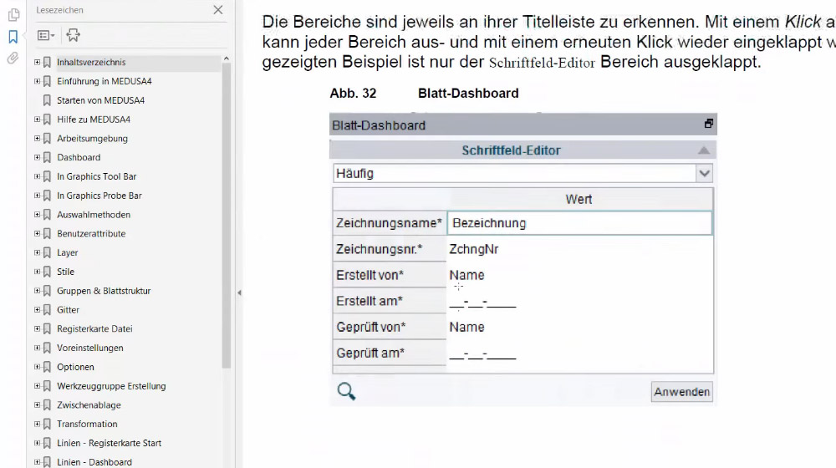
Task: Close the Lesezeichen panel
Action: click(x=218, y=9)
